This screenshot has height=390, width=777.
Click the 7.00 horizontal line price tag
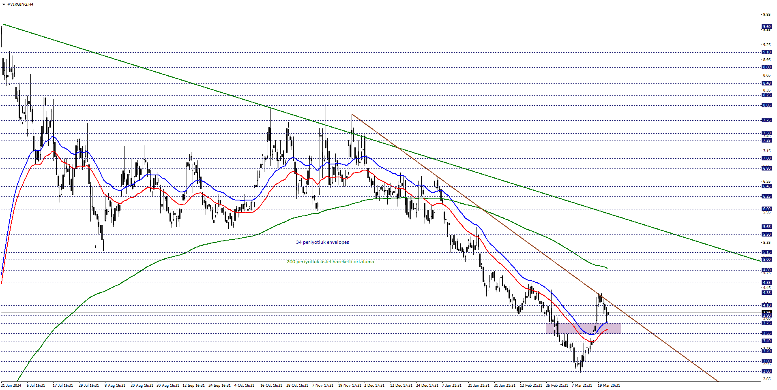(x=767, y=158)
